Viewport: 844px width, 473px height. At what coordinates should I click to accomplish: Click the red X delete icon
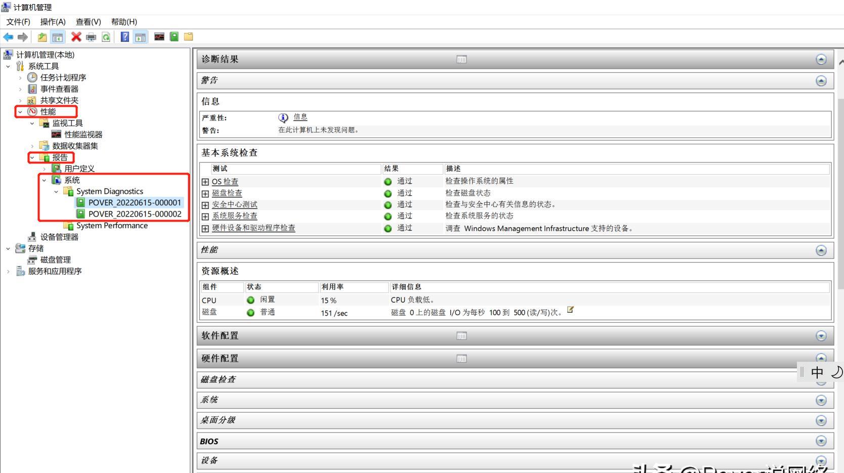(76, 36)
